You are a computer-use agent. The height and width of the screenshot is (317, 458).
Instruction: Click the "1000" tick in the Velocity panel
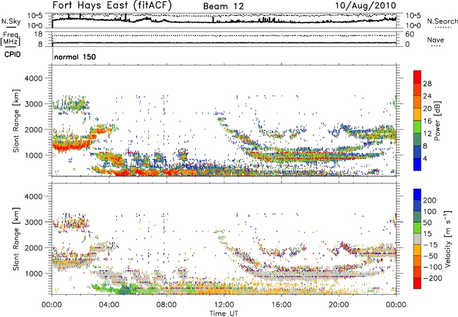(x=33, y=274)
